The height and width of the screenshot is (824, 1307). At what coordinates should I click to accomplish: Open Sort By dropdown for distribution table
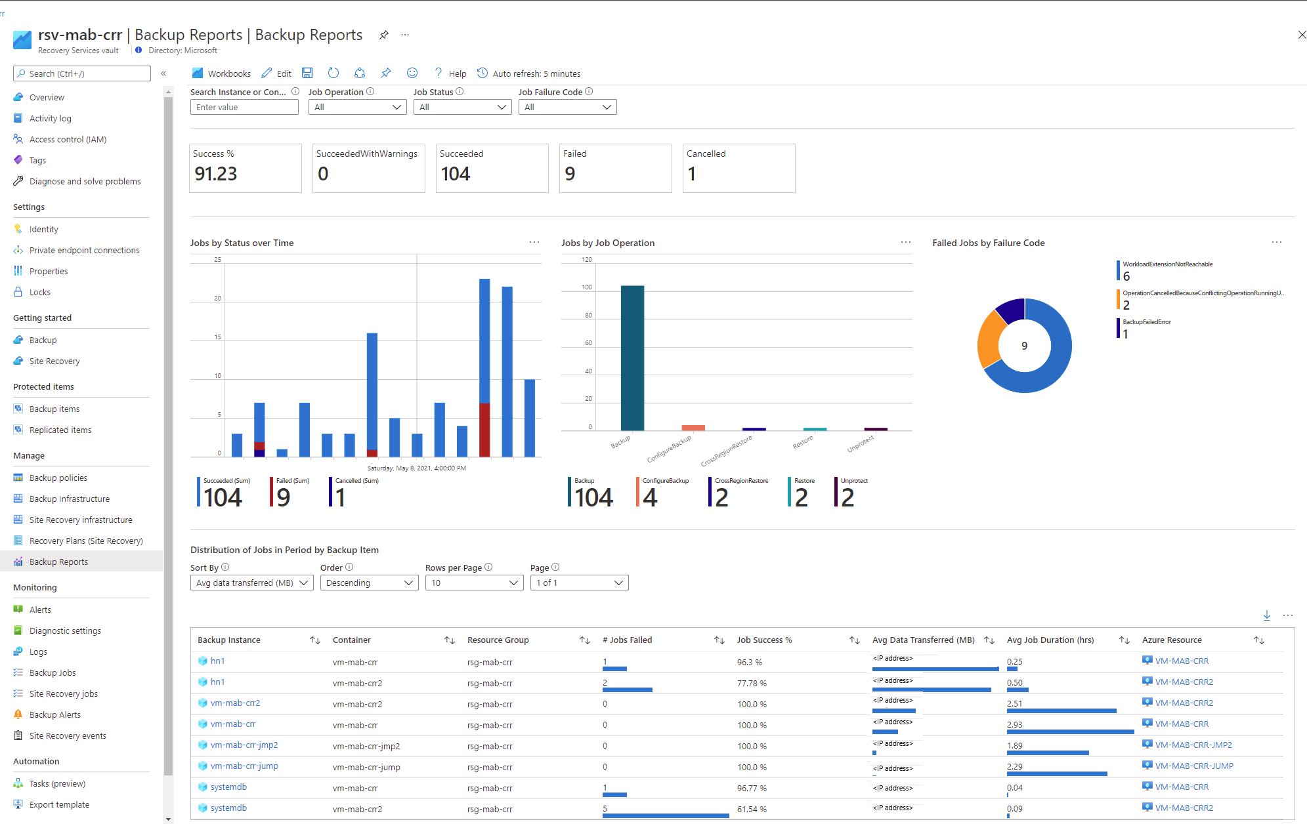coord(250,583)
